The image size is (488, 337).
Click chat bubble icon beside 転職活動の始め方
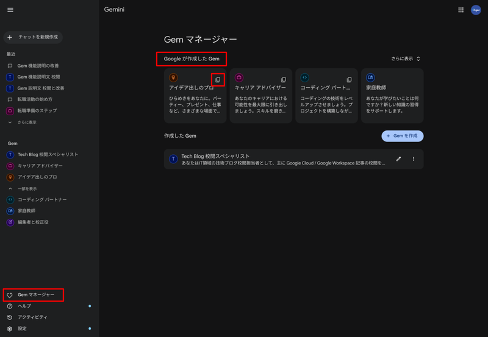point(10,99)
